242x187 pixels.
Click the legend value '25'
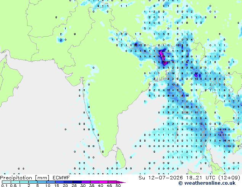tap(74, 185)
